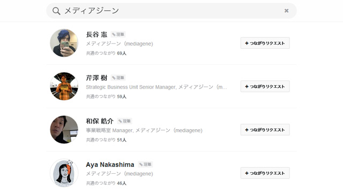Send つながりリクエスト to 和保 皓介
Screen dimensions: 343x193
265,130
